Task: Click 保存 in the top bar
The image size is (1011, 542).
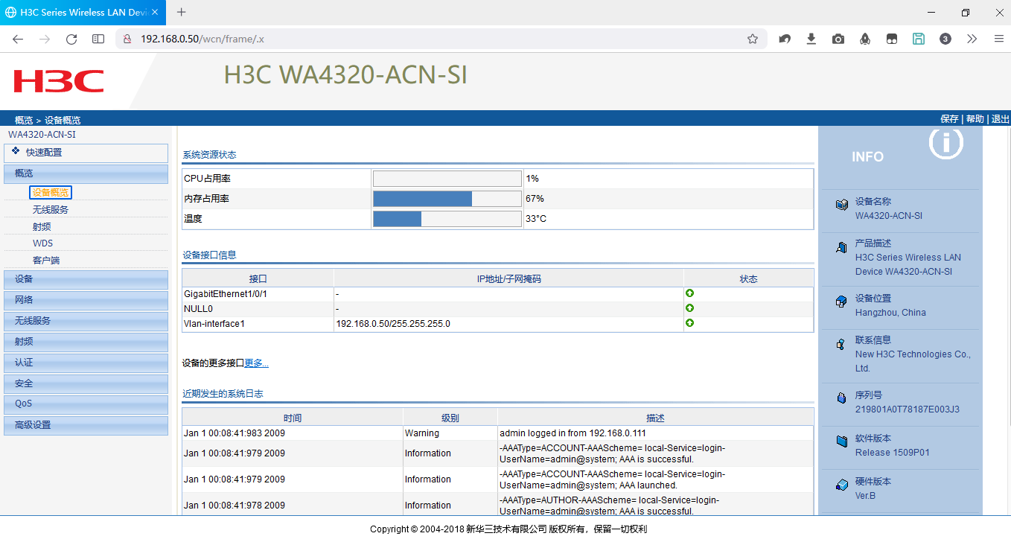Action: point(949,119)
